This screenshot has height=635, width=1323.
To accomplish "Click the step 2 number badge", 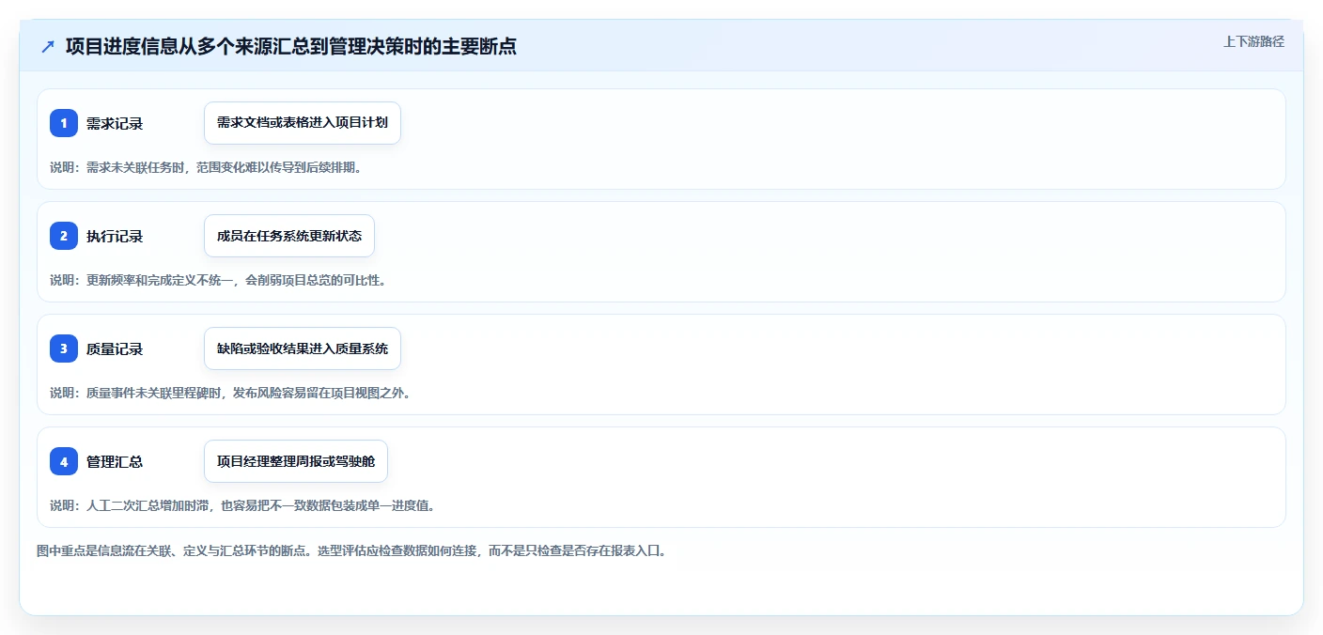I will (x=64, y=236).
